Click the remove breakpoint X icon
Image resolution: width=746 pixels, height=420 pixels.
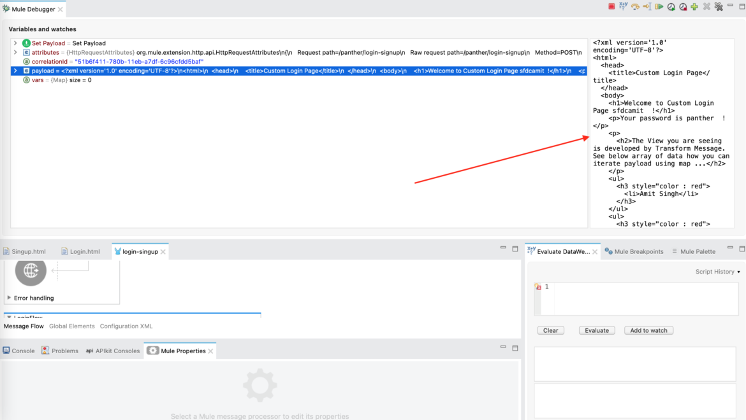point(705,6)
